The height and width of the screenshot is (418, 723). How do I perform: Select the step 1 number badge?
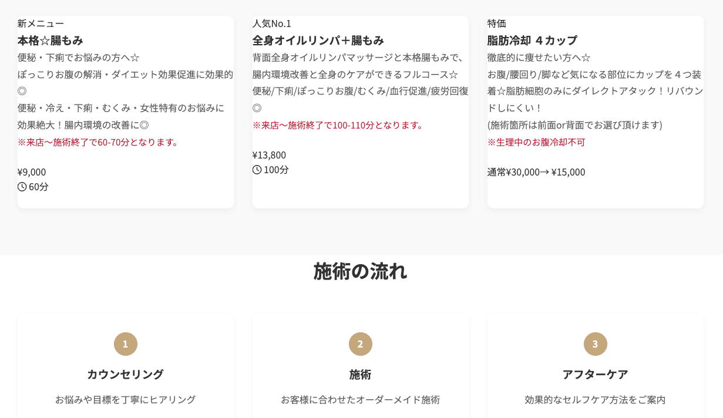coord(126,344)
